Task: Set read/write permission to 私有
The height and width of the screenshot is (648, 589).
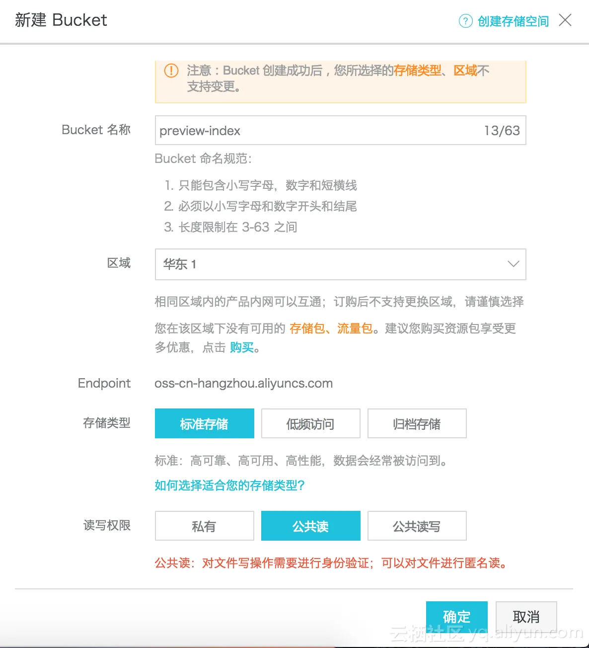Action: 204,526
